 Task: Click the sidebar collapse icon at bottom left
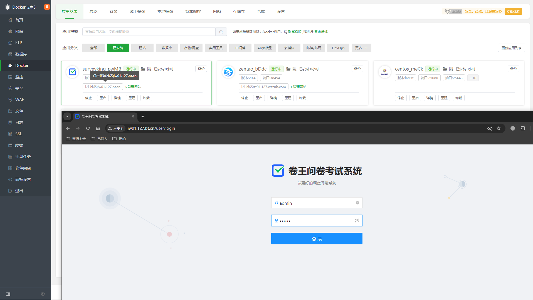8,294
